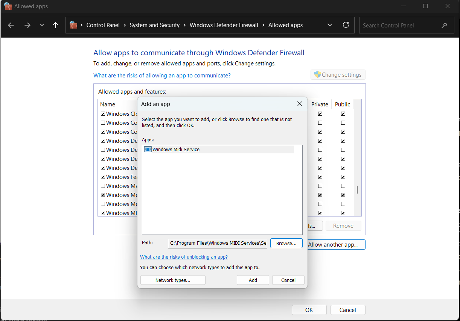Image resolution: width=460 pixels, height=321 pixels.
Task: Expand chevron before Control Panel breadcrumb
Action: pyautogui.click(x=82, y=25)
